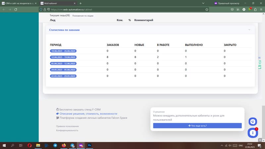The height and width of the screenshot is (149, 265).
Task: Open Opera browser from the taskbar
Action: coord(29,145)
